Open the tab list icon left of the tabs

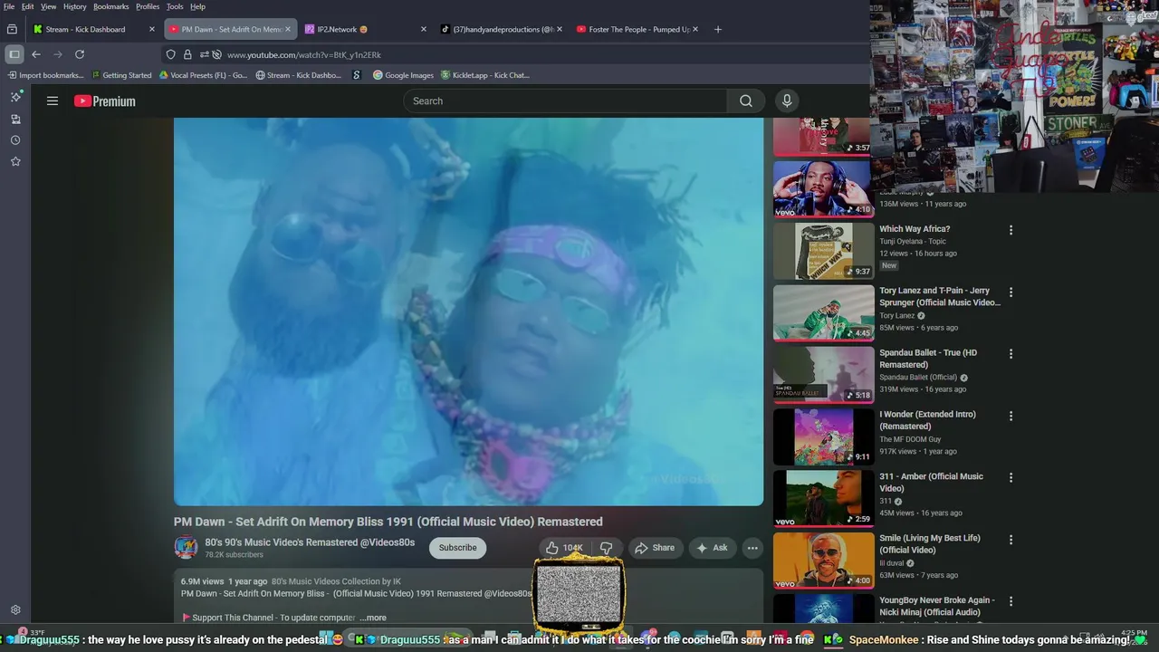click(12, 29)
